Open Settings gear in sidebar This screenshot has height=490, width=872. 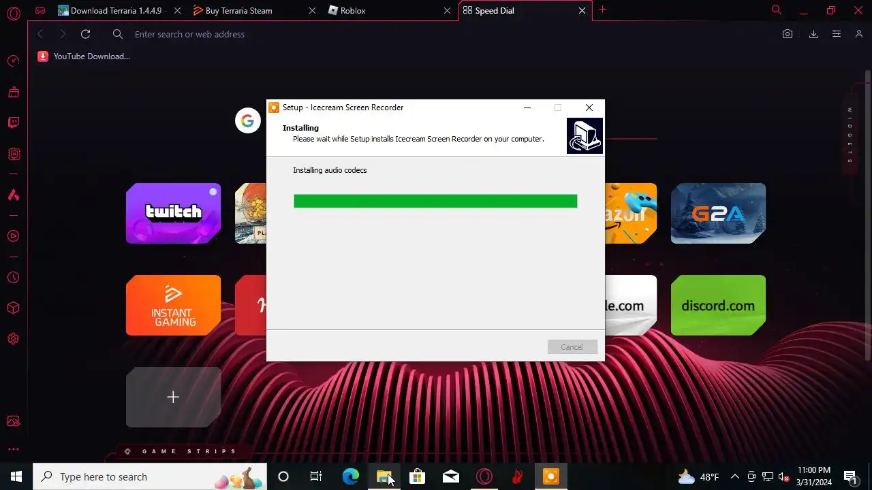13,339
